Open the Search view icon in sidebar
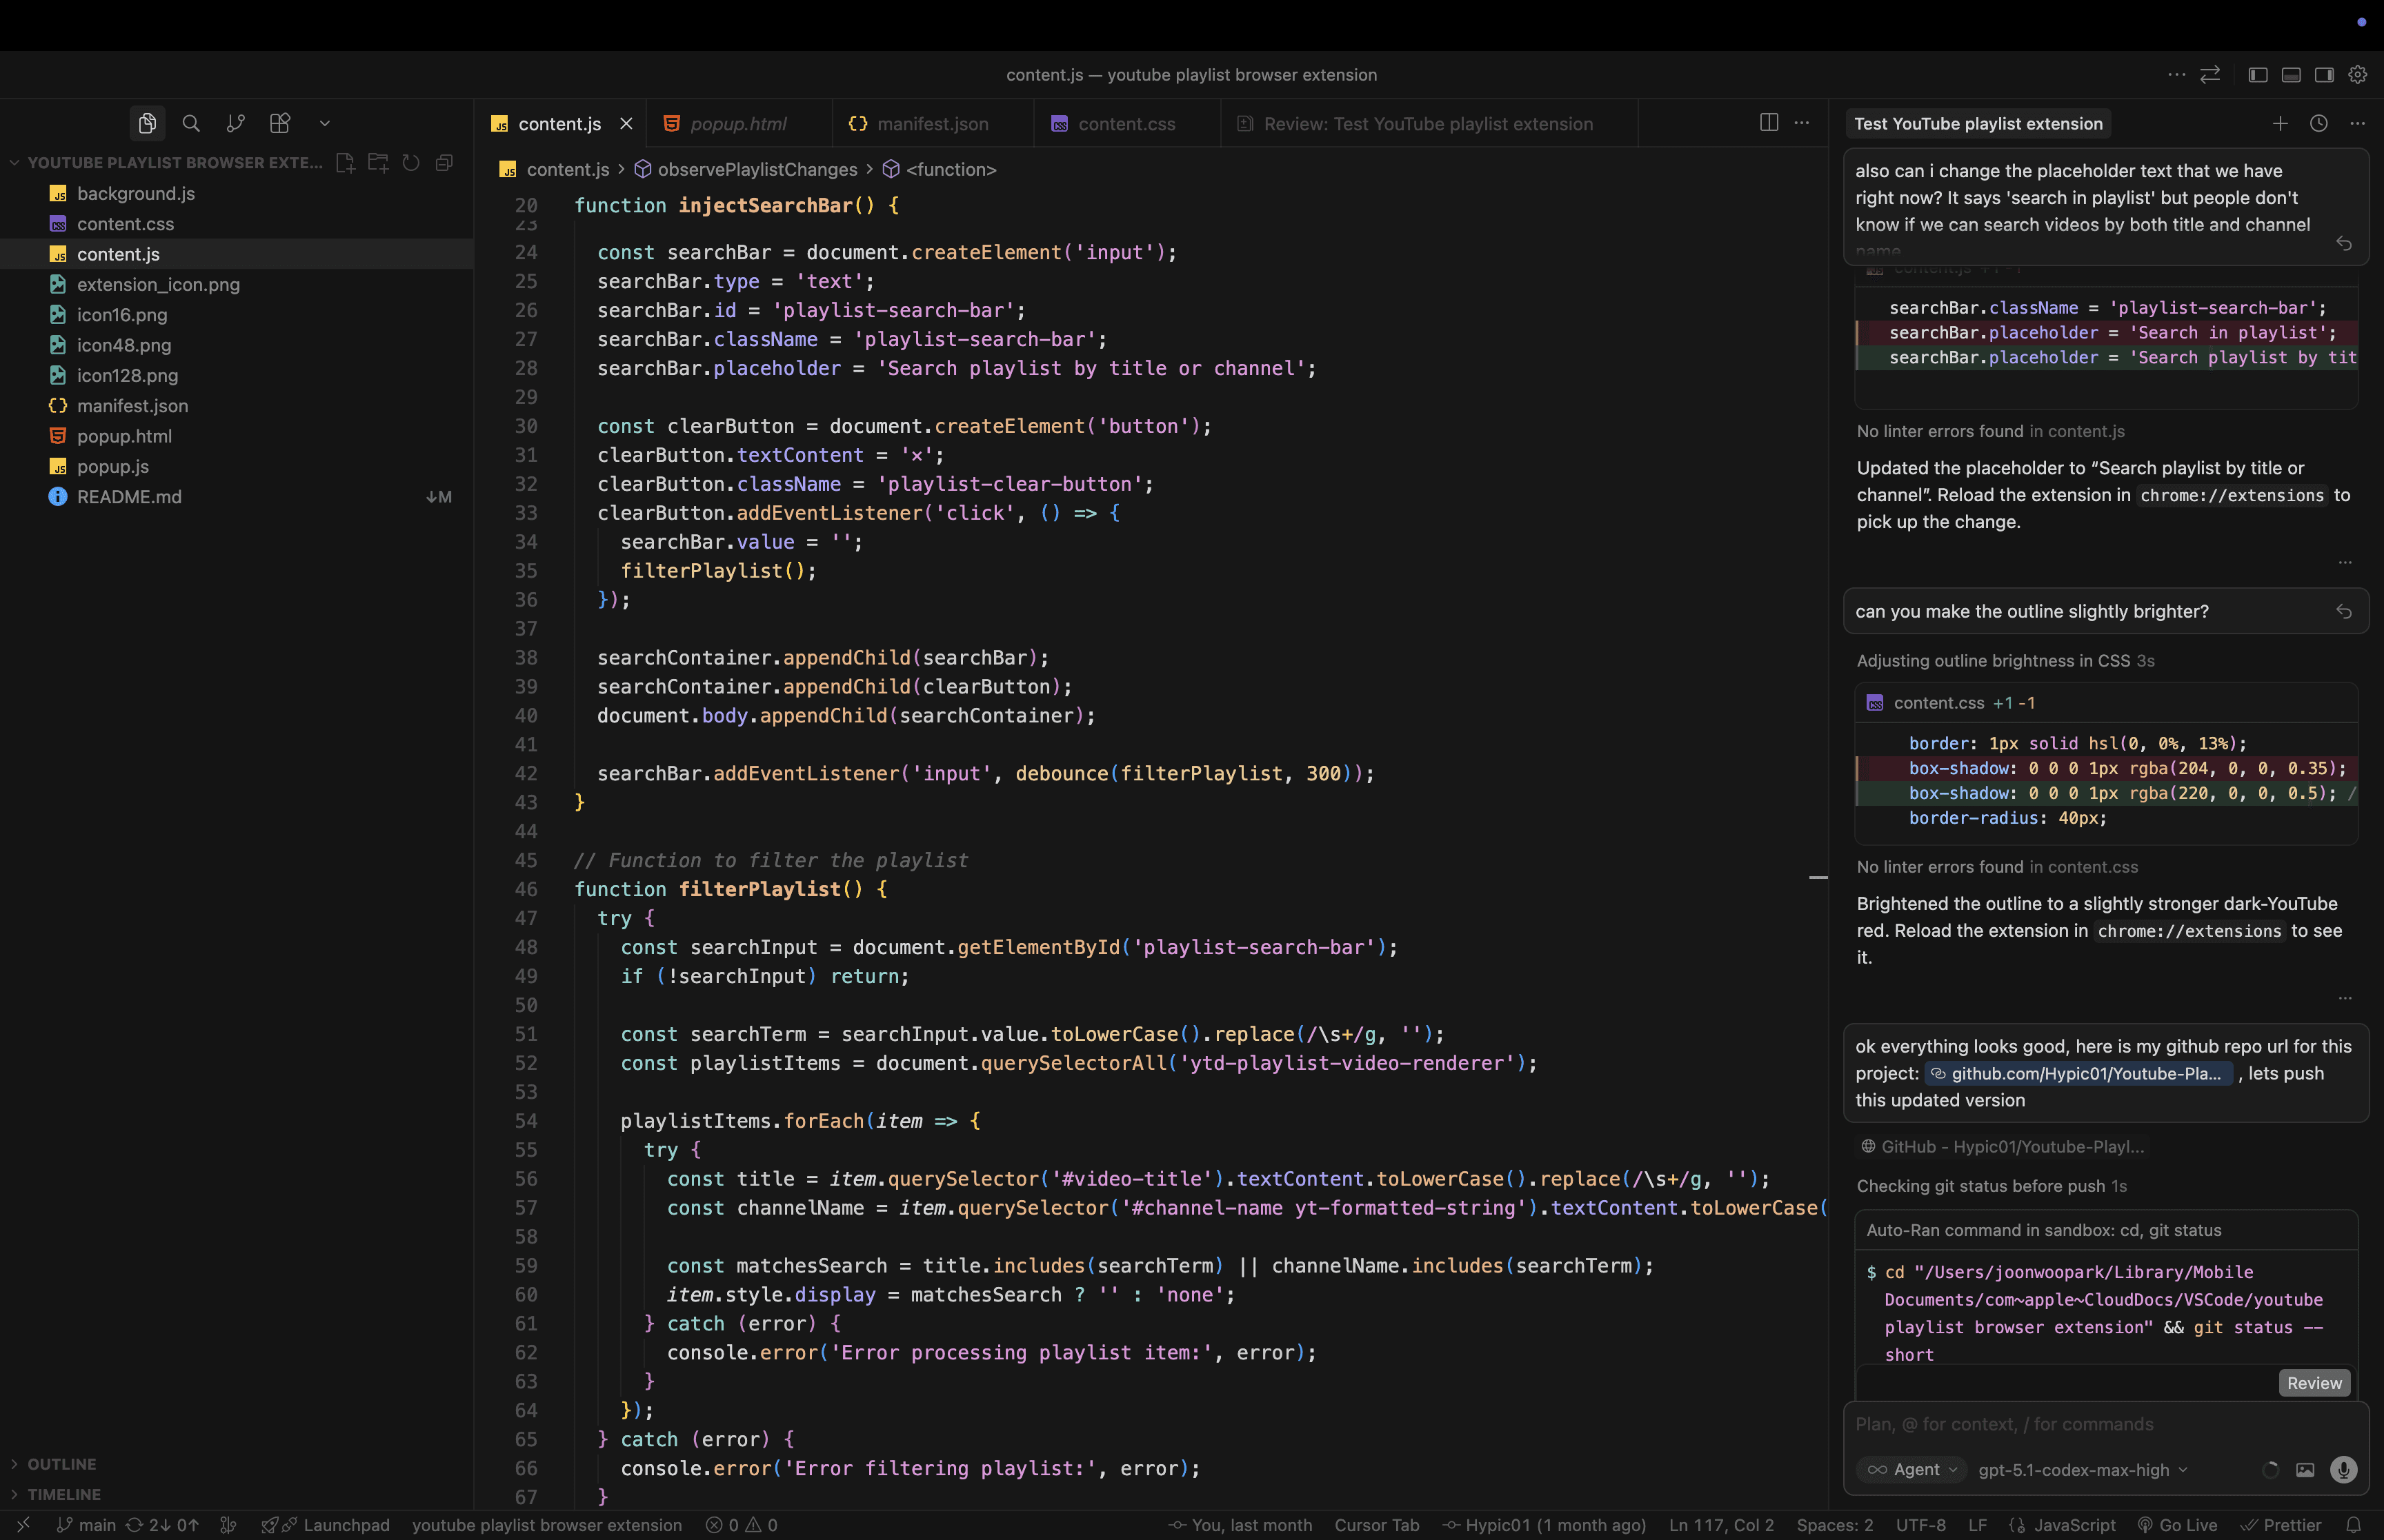Image resolution: width=2384 pixels, height=1540 pixels. [x=190, y=123]
